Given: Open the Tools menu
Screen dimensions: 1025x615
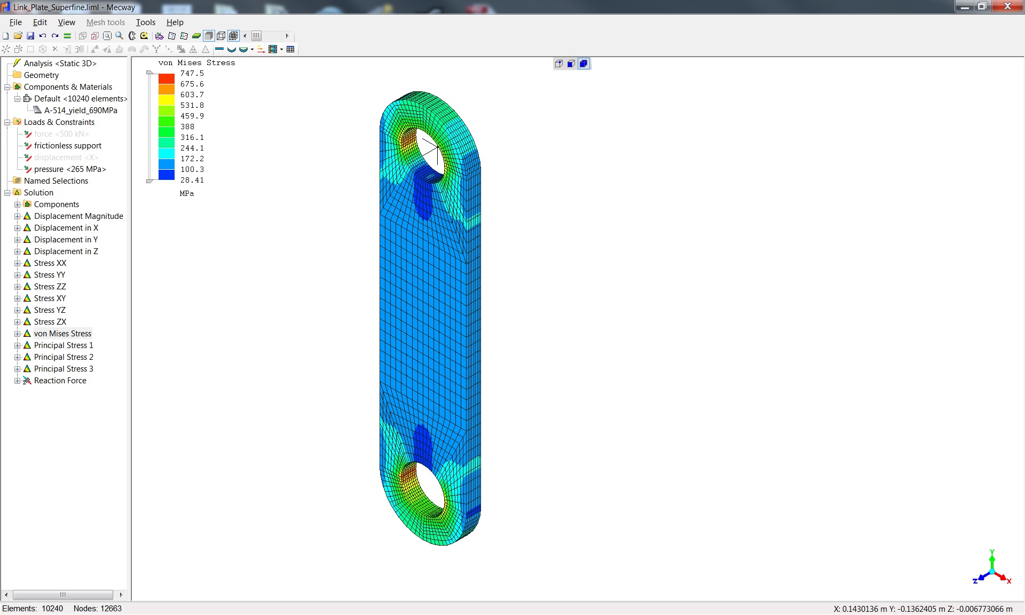Looking at the screenshot, I should [x=146, y=22].
